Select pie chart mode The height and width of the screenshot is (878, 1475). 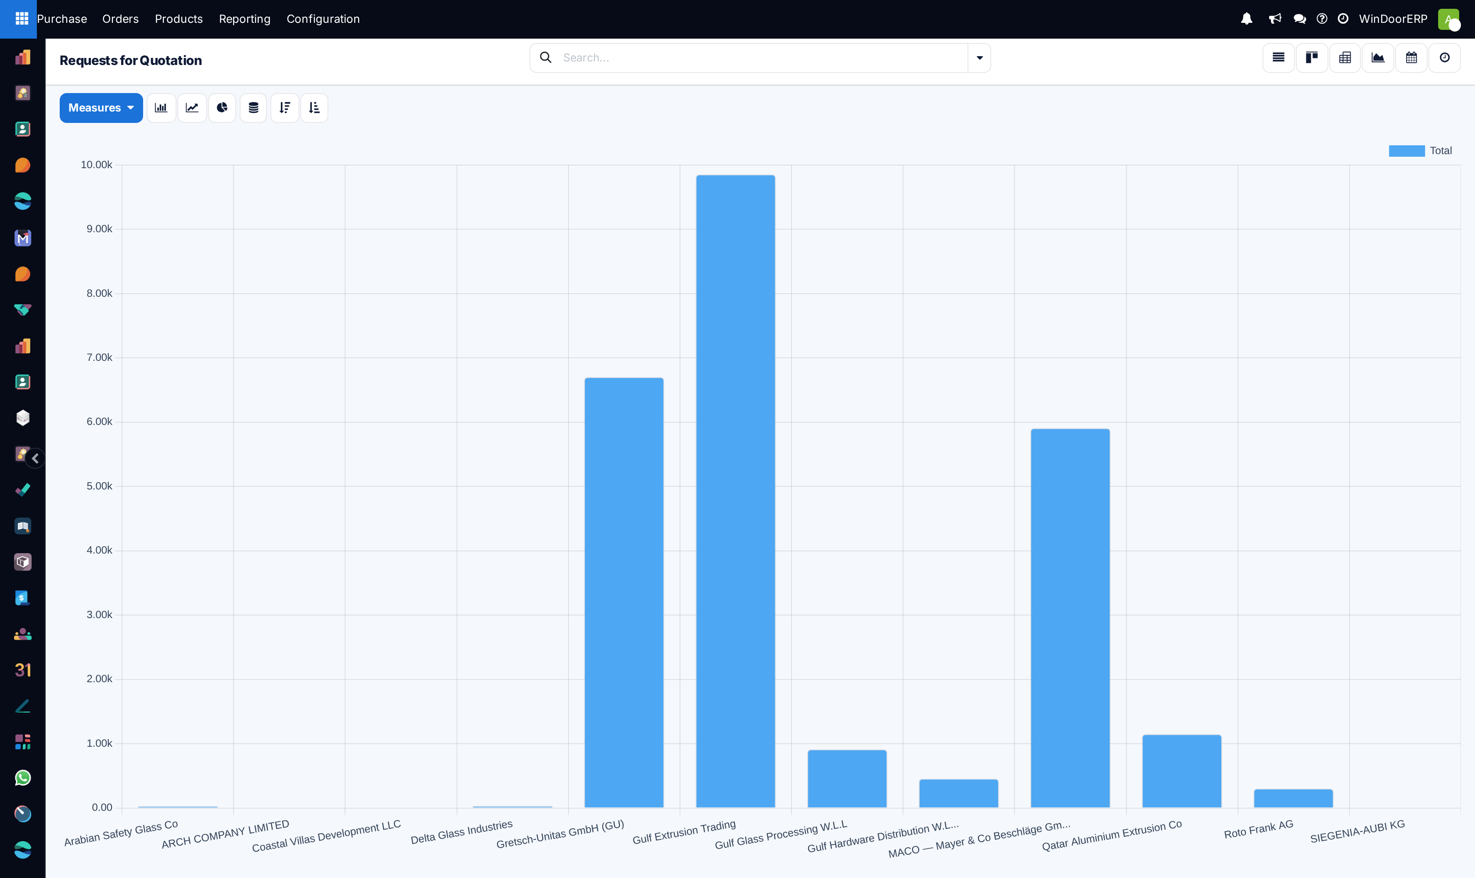point(222,108)
